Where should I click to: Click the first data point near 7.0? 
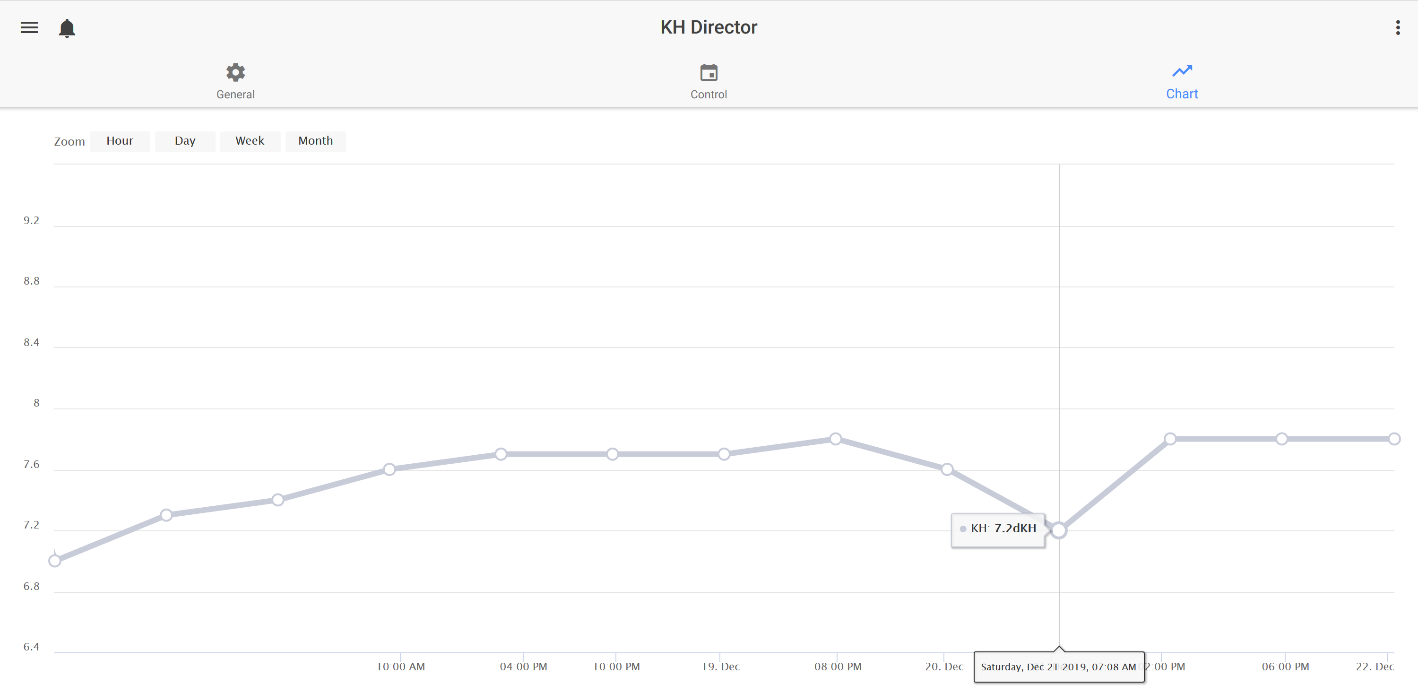tap(54, 561)
